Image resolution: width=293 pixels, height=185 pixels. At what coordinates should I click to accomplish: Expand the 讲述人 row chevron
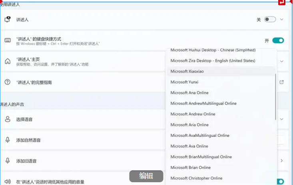click(x=281, y=20)
